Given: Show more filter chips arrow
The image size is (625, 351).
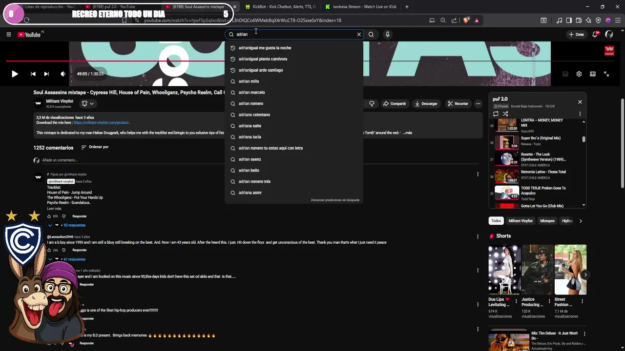Looking at the screenshot, I should tap(581, 221).
